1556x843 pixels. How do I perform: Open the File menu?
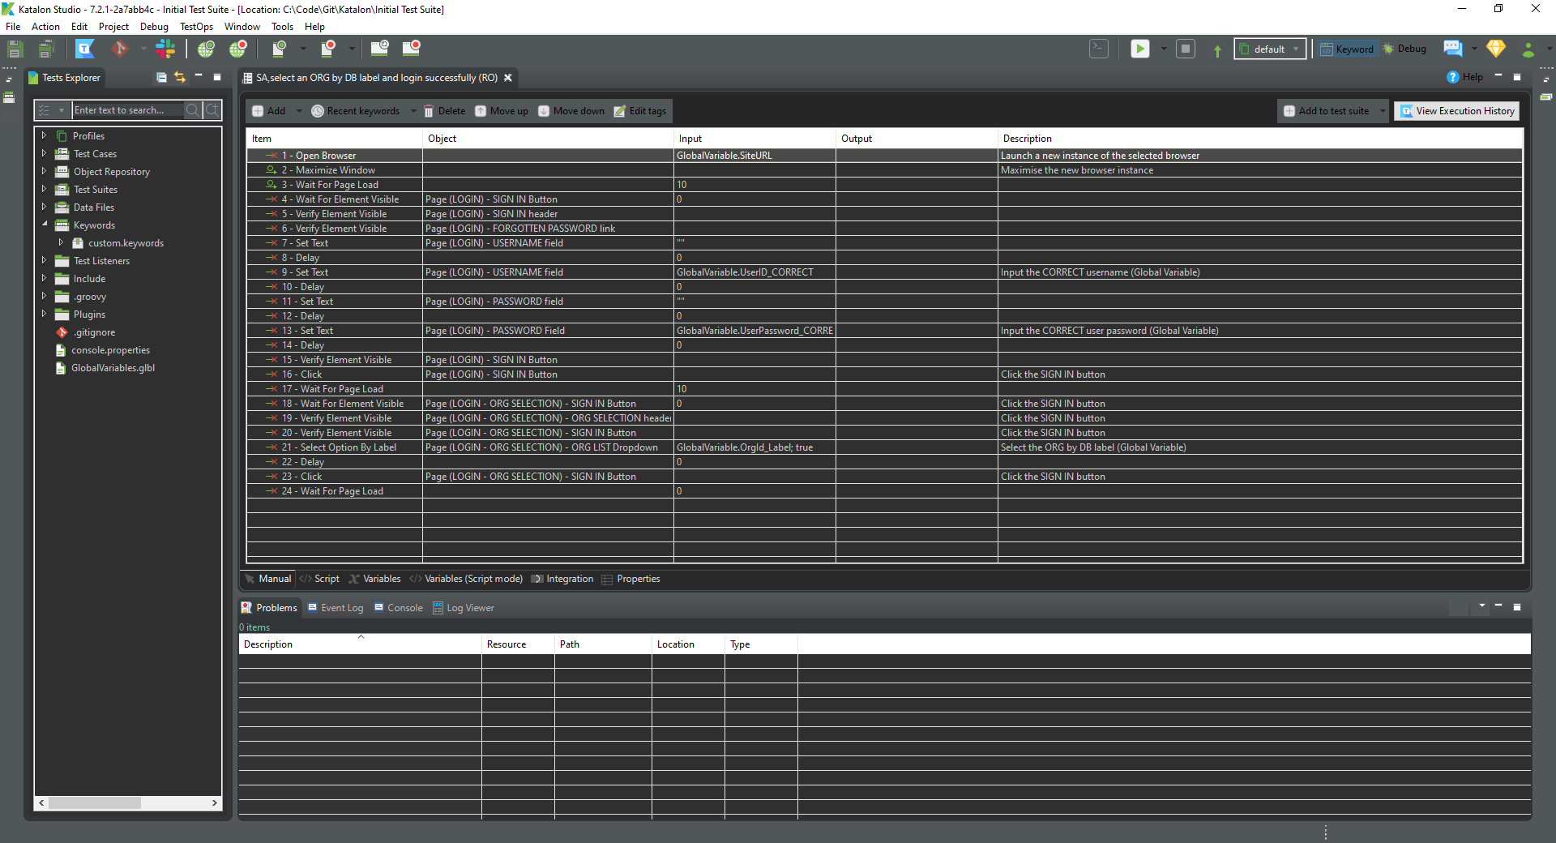pyautogui.click(x=13, y=27)
